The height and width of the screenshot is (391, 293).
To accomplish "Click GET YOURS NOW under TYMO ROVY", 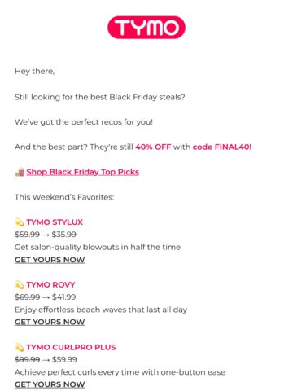I will 50,322.
